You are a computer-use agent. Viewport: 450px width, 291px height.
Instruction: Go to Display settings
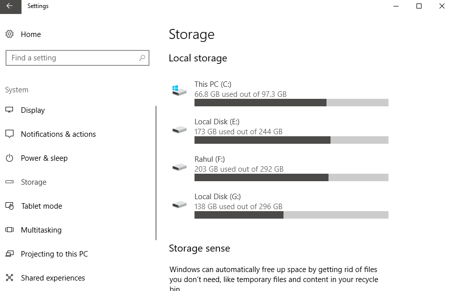tap(33, 110)
